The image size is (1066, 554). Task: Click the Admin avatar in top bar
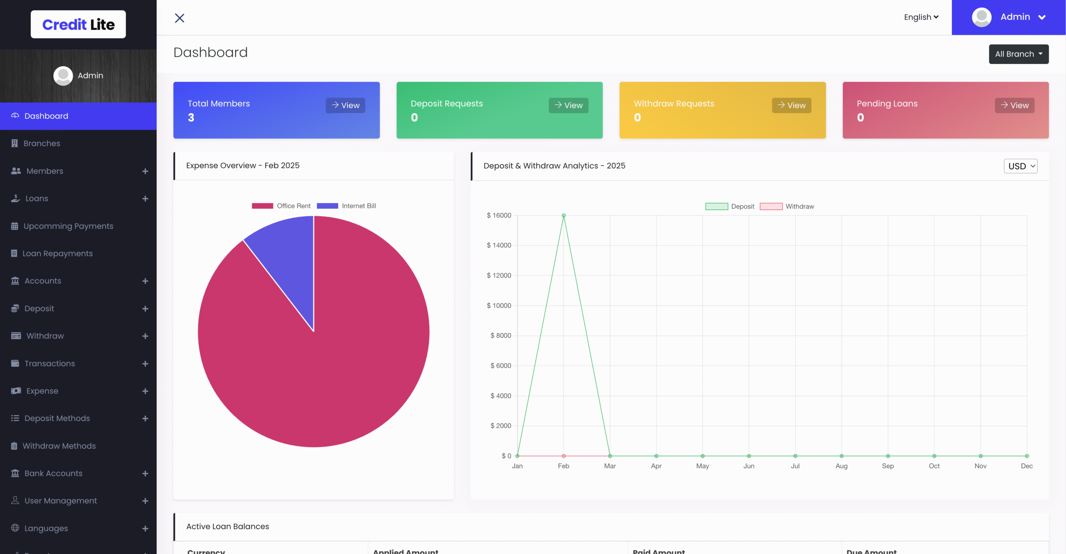pos(981,17)
